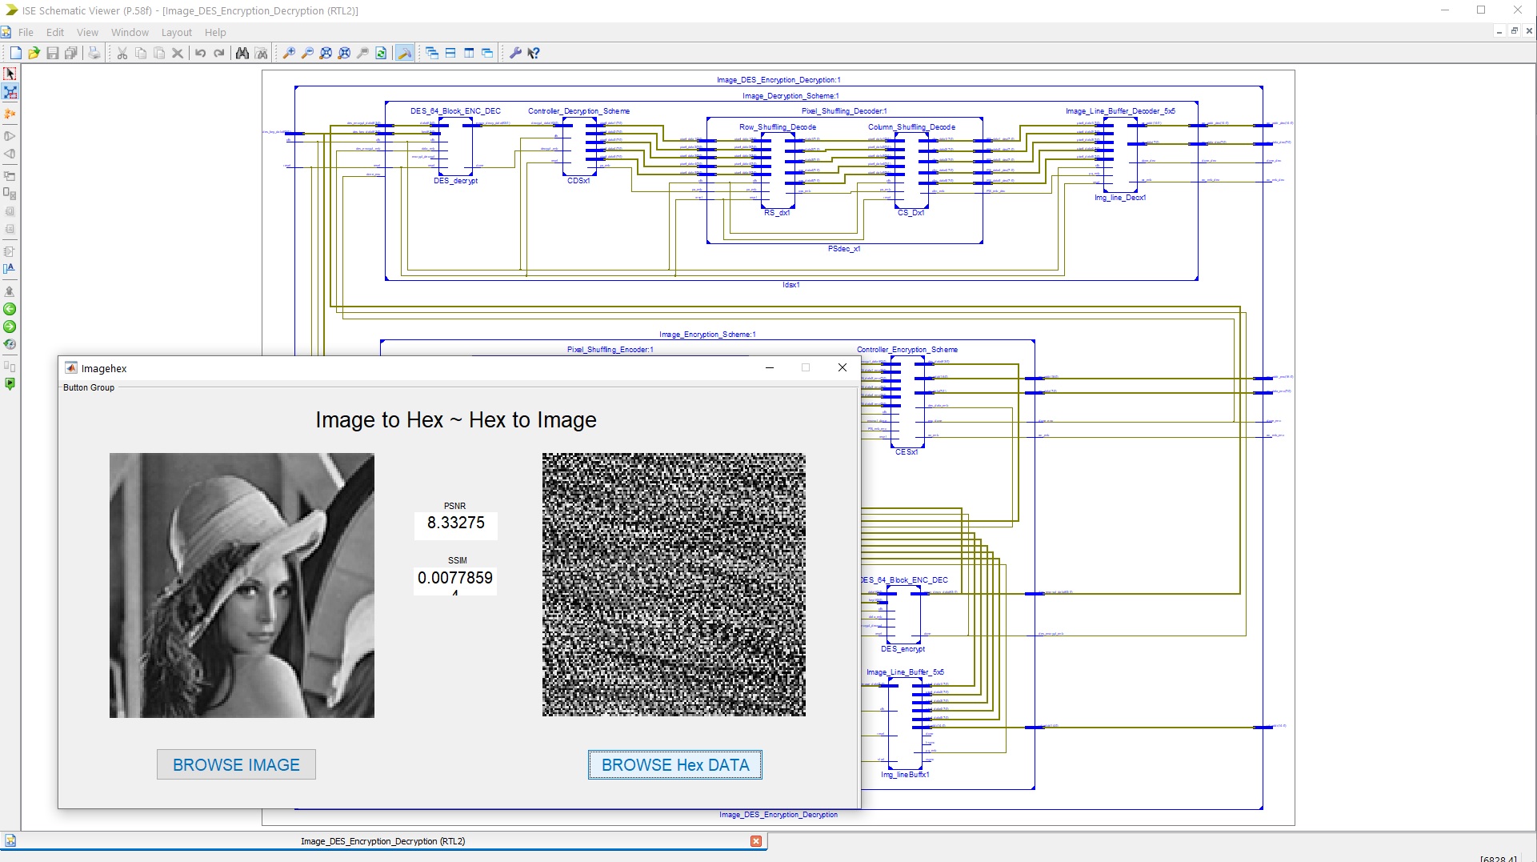1537x862 pixels.
Task: Click the New file toolbar icon
Action: tap(15, 53)
